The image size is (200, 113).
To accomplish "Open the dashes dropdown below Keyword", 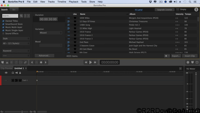I will point(16,56).
